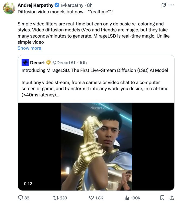178x203 pixels.
Task: Click the reply comment icon
Action: (x=20, y=198)
